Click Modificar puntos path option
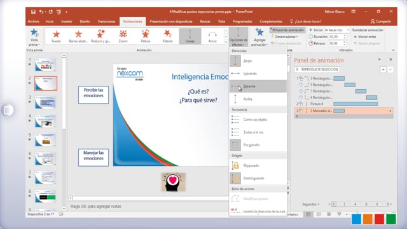The height and width of the screenshot is (229, 407). pos(258,198)
